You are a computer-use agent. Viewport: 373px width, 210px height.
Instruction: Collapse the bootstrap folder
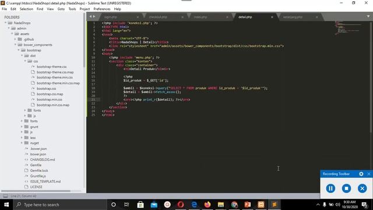pyautogui.click(x=19, y=50)
